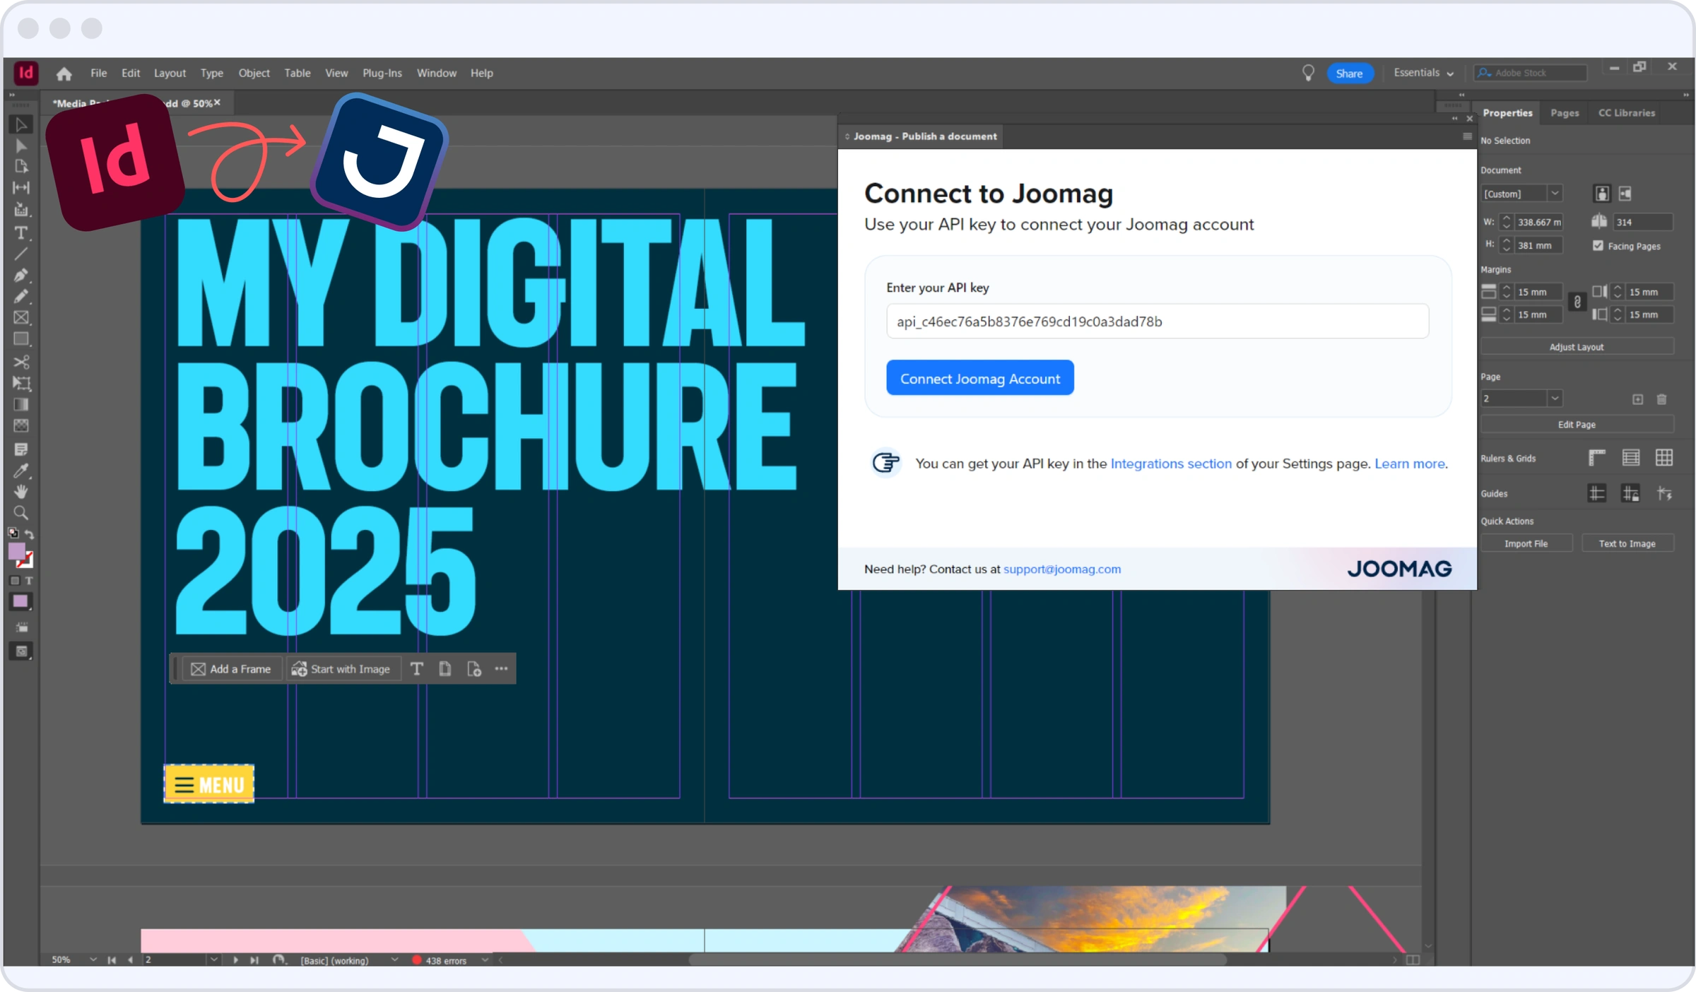Select the Type tool
The width and height of the screenshot is (1696, 992).
[x=21, y=232]
